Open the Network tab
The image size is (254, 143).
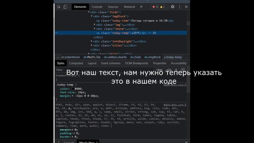coord(129,7)
